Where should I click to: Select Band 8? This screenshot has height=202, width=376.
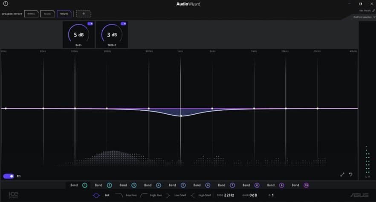(x=251, y=185)
